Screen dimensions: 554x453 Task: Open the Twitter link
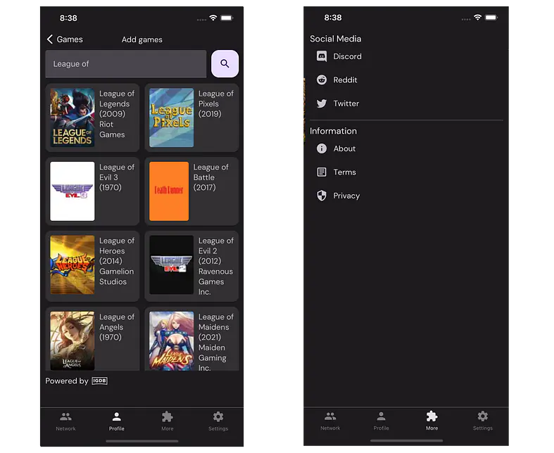[x=346, y=103]
